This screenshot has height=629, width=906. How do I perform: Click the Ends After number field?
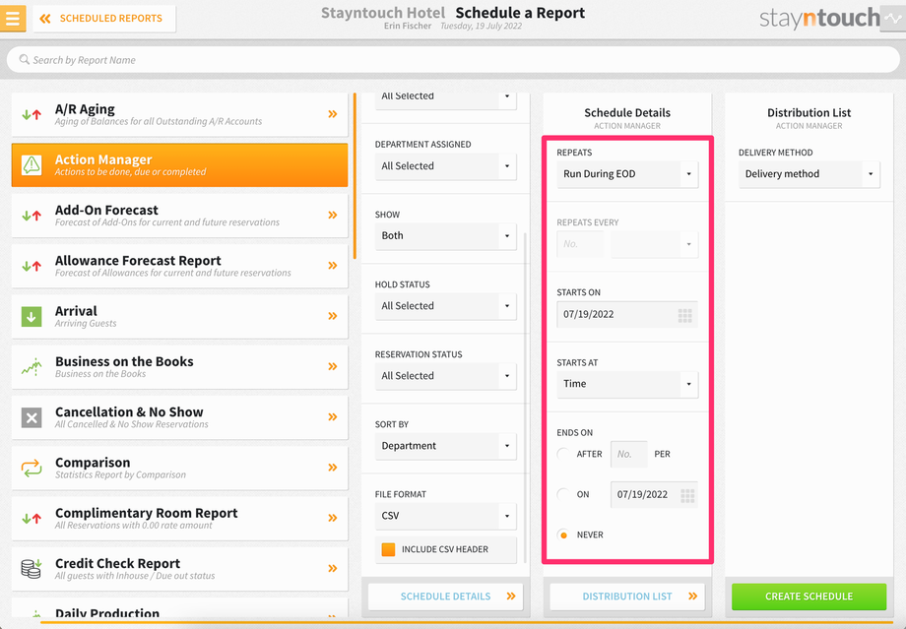click(x=628, y=454)
